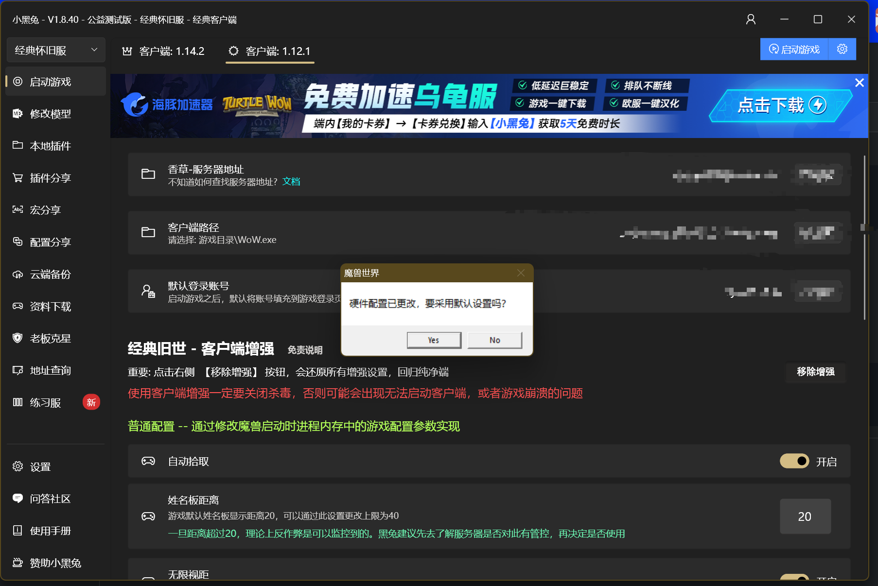Close the 魔兽世界 dialog with X
This screenshot has width=878, height=586.
[521, 273]
